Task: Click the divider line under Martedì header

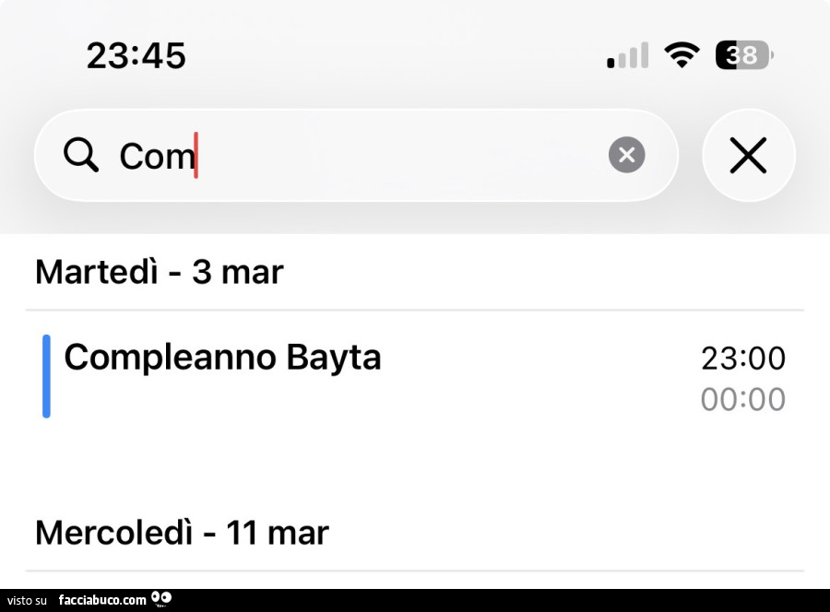Action: click(x=415, y=310)
